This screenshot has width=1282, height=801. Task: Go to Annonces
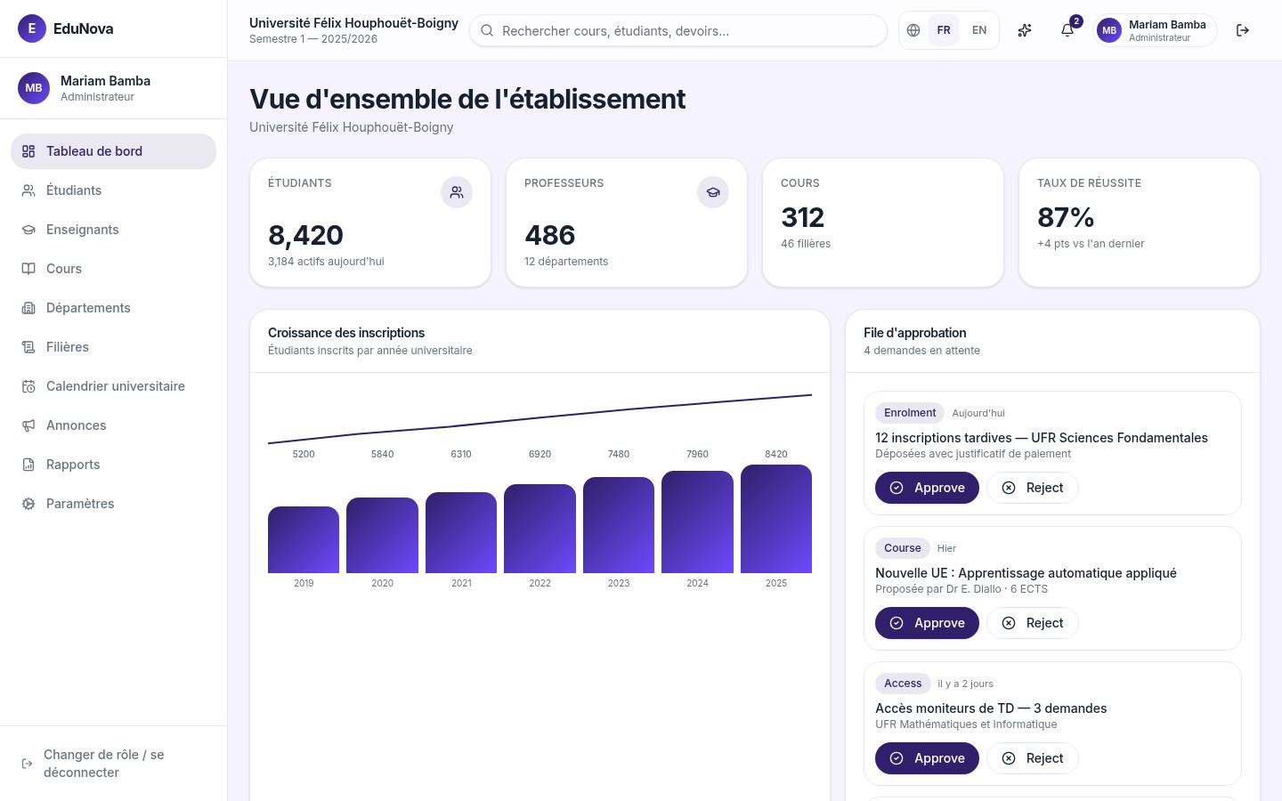tap(113, 425)
